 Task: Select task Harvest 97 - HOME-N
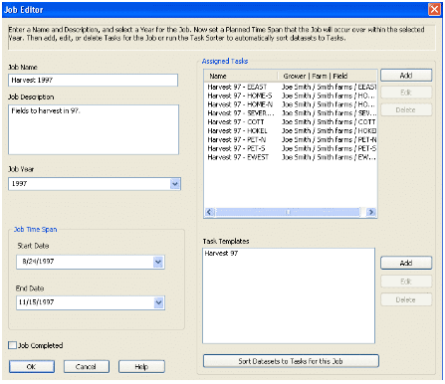pyautogui.click(x=240, y=104)
